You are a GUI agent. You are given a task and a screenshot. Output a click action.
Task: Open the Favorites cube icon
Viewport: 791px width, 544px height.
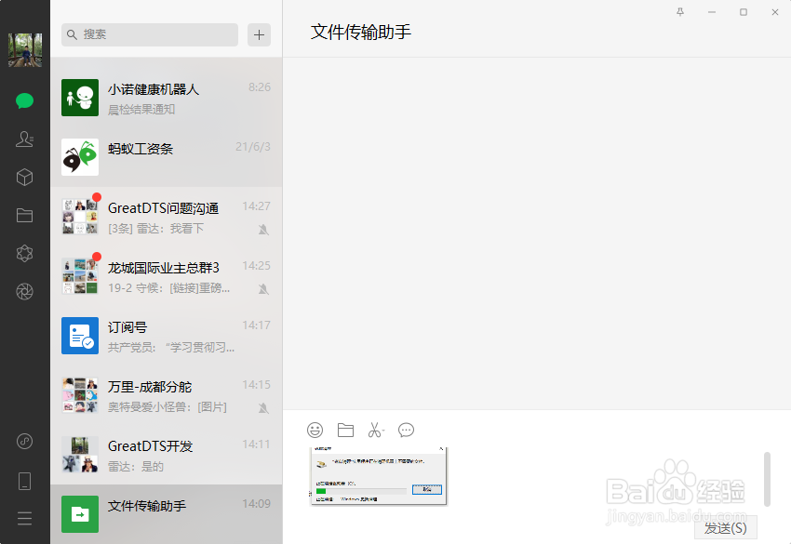pyautogui.click(x=25, y=178)
